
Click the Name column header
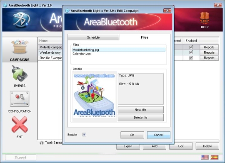coord(50,41)
